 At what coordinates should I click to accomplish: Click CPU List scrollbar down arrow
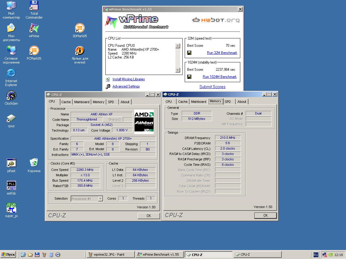pyautogui.click(x=178, y=70)
